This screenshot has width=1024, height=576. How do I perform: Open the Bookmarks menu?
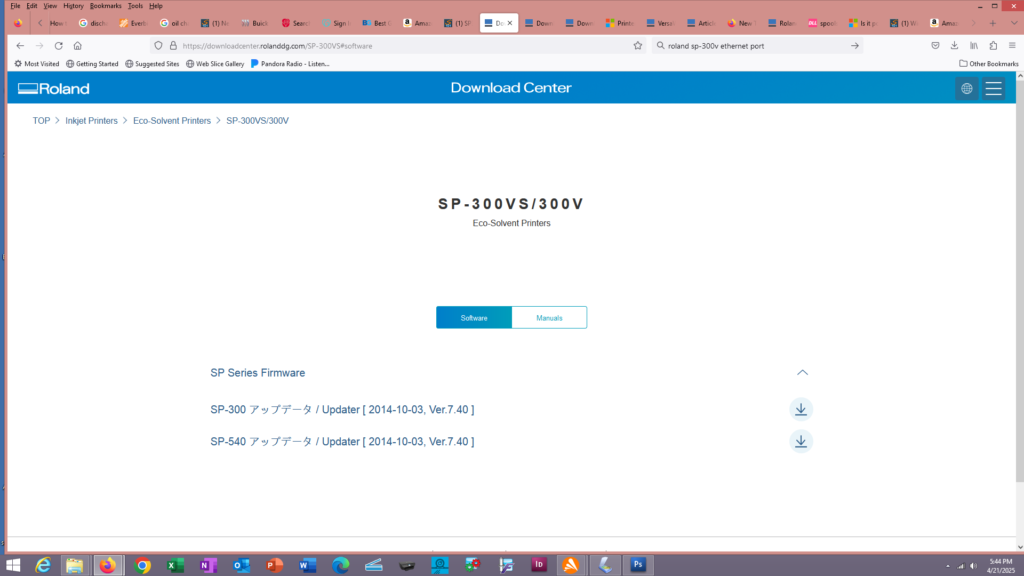(106, 6)
